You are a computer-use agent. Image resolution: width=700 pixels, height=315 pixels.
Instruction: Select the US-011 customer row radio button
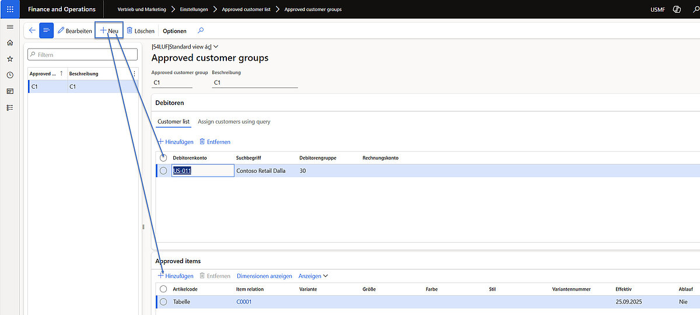[163, 171]
